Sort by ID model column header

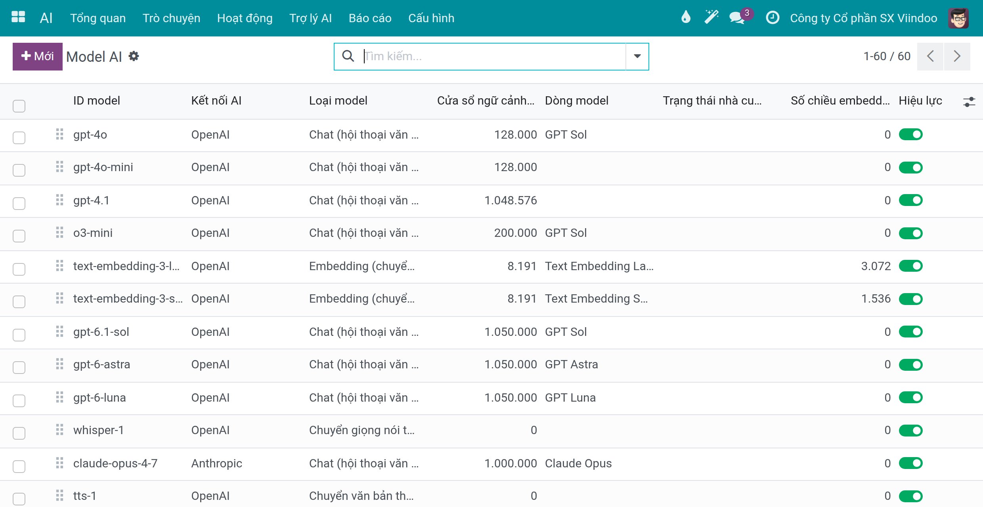pos(96,101)
